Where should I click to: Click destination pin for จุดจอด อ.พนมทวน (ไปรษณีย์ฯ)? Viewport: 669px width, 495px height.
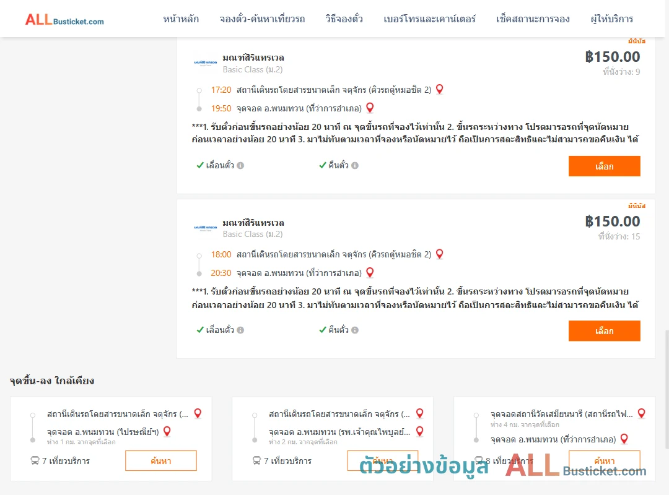pyautogui.click(x=167, y=431)
